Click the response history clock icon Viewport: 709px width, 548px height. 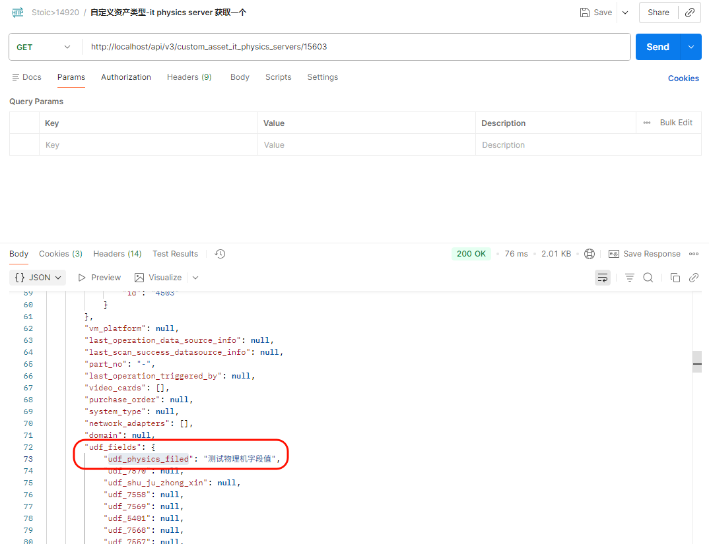point(220,254)
